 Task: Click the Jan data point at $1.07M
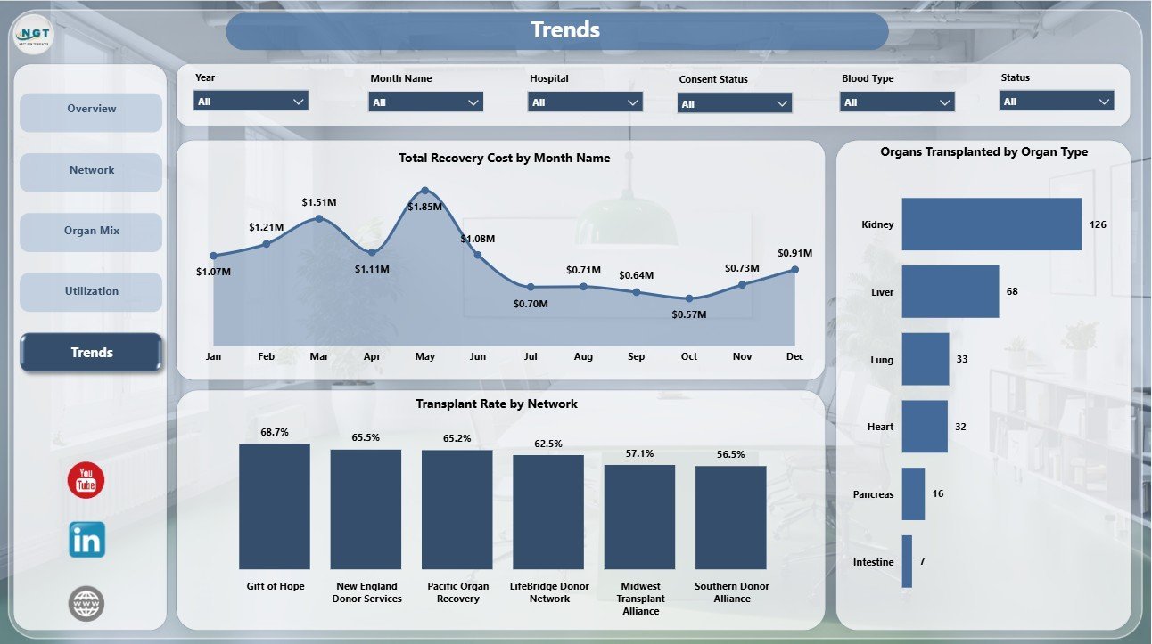pos(213,256)
